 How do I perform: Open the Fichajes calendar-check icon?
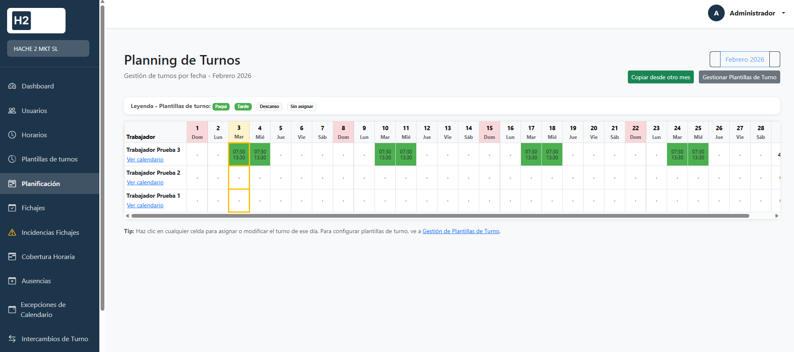coord(12,208)
